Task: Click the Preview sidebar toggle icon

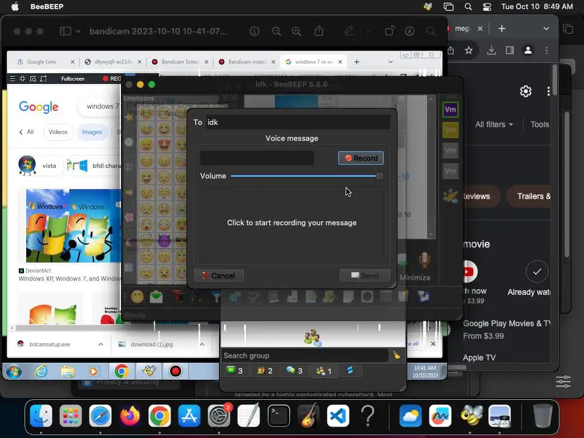Action: [x=65, y=31]
